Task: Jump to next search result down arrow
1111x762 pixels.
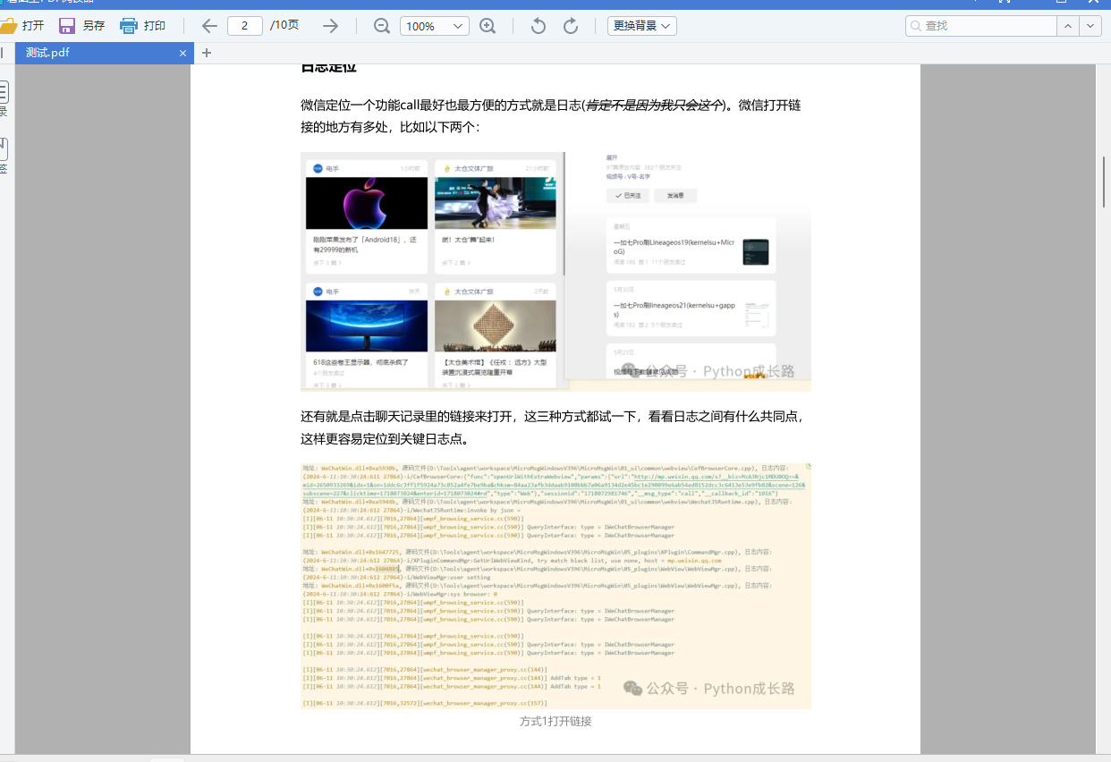Action: (1090, 26)
